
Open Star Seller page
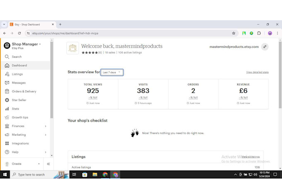click(x=25, y=100)
